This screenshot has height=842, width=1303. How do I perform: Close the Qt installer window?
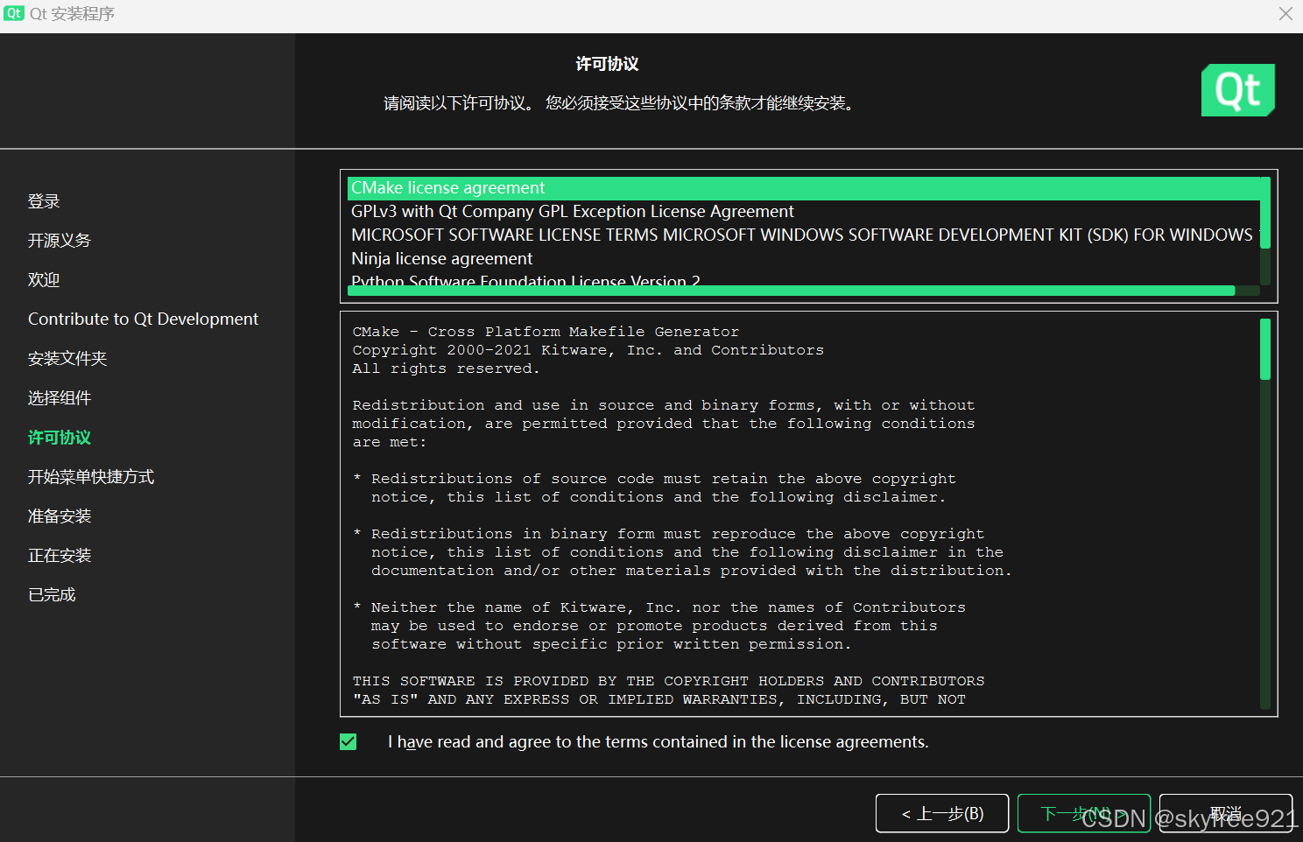(x=1285, y=13)
